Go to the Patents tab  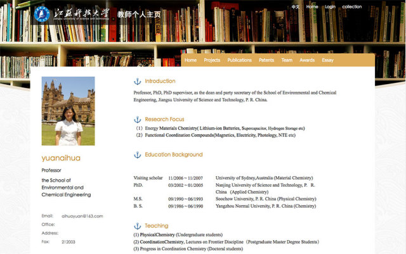click(x=266, y=60)
